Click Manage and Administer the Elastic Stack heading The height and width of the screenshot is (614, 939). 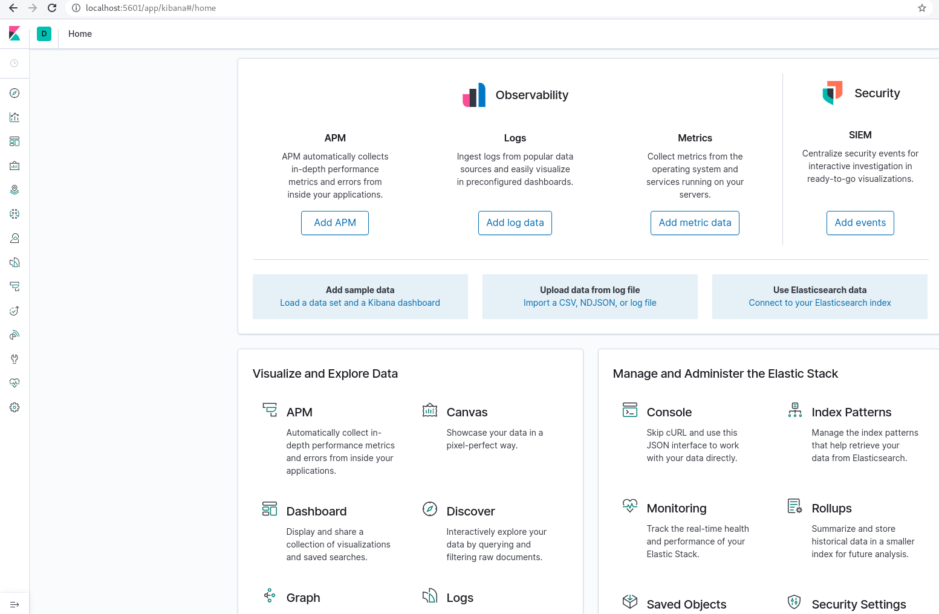tap(726, 373)
